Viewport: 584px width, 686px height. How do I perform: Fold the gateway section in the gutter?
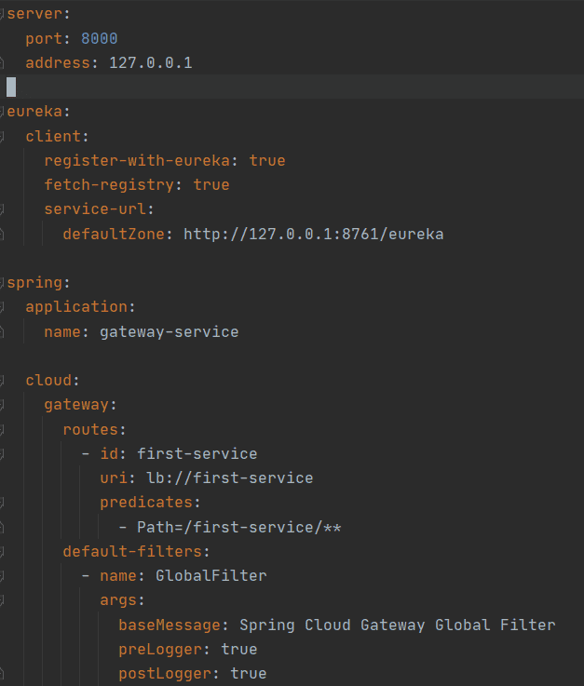coord(2,405)
